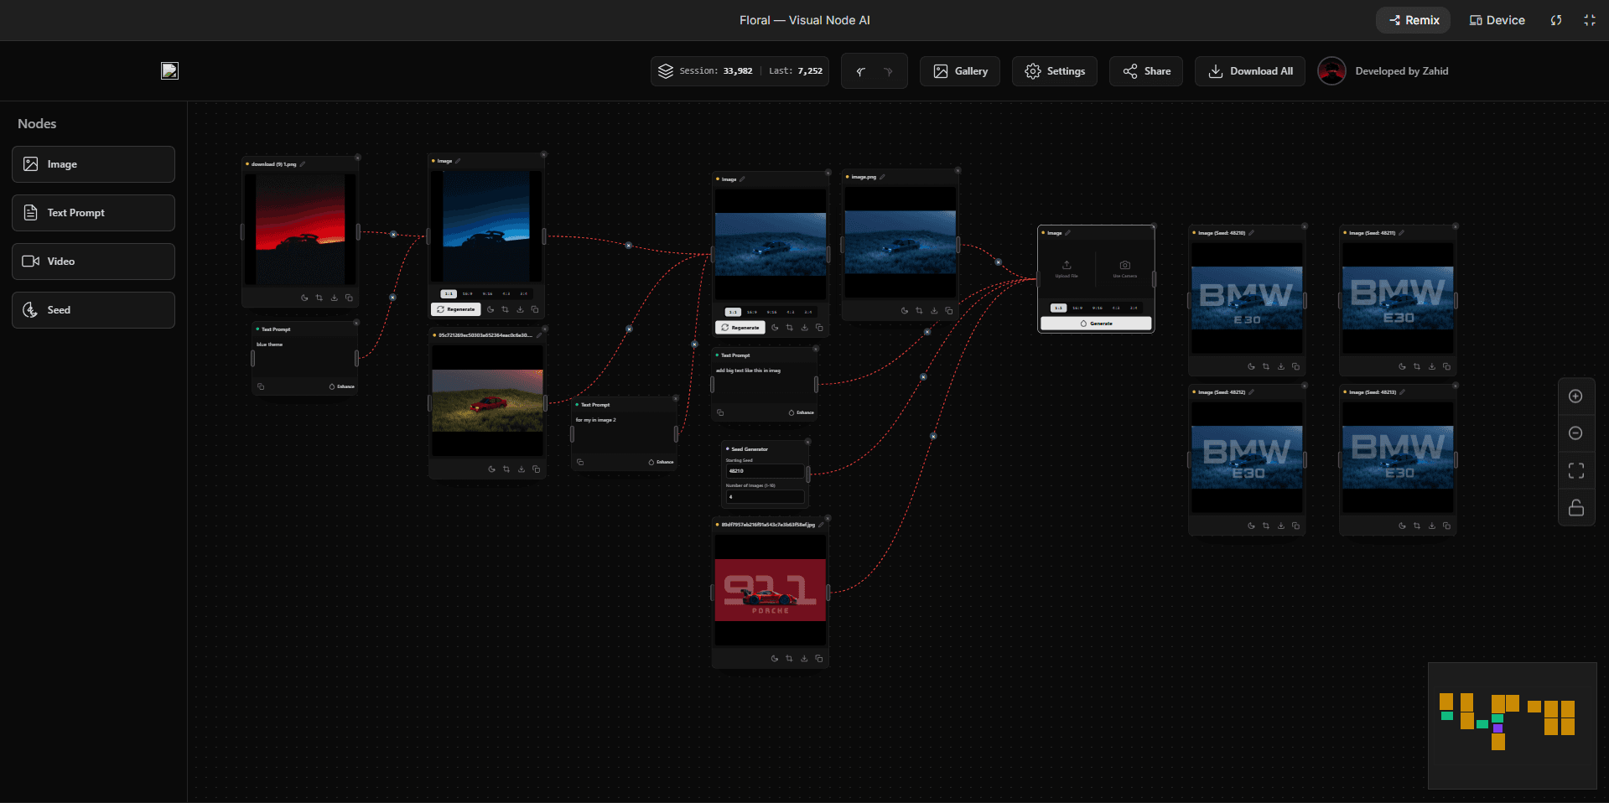The width and height of the screenshot is (1609, 803).
Task: Add a Seed node from the Nodes panel
Action: point(93,310)
